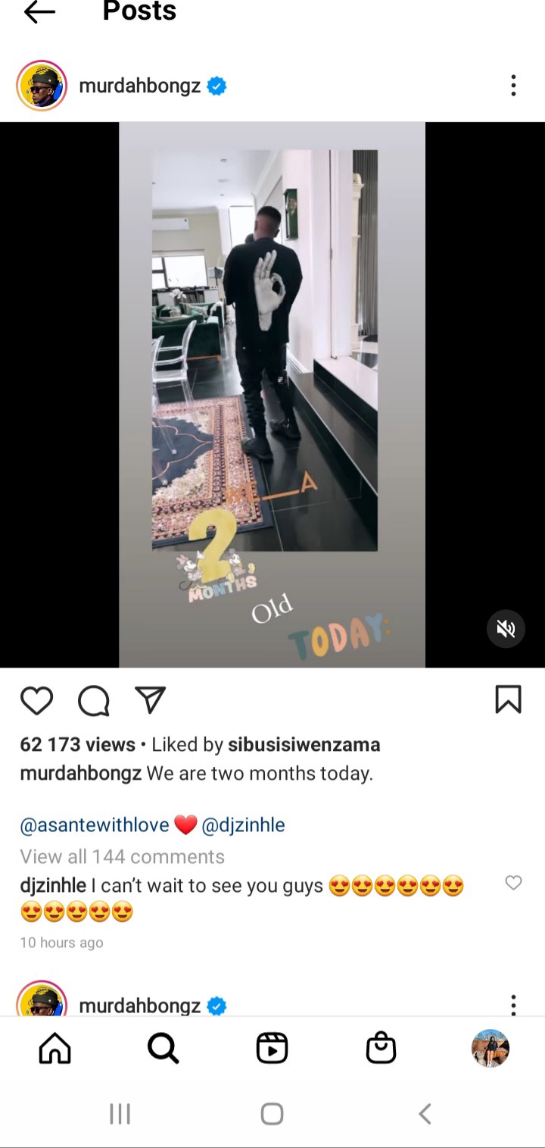This screenshot has width=545, height=1148.
Task: Open the @asantewithlove mention
Action: click(x=95, y=825)
